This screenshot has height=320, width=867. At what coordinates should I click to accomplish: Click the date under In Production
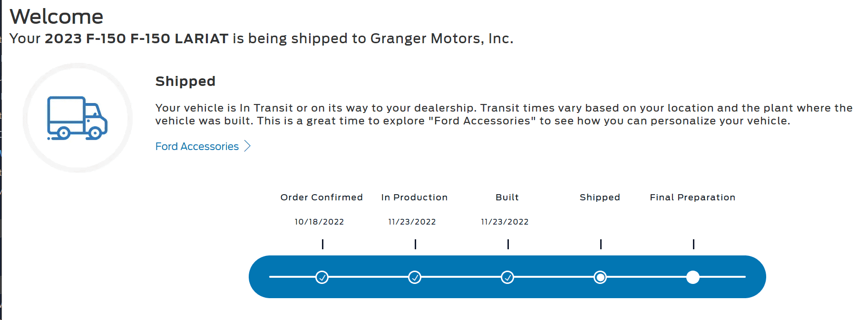pyautogui.click(x=412, y=222)
